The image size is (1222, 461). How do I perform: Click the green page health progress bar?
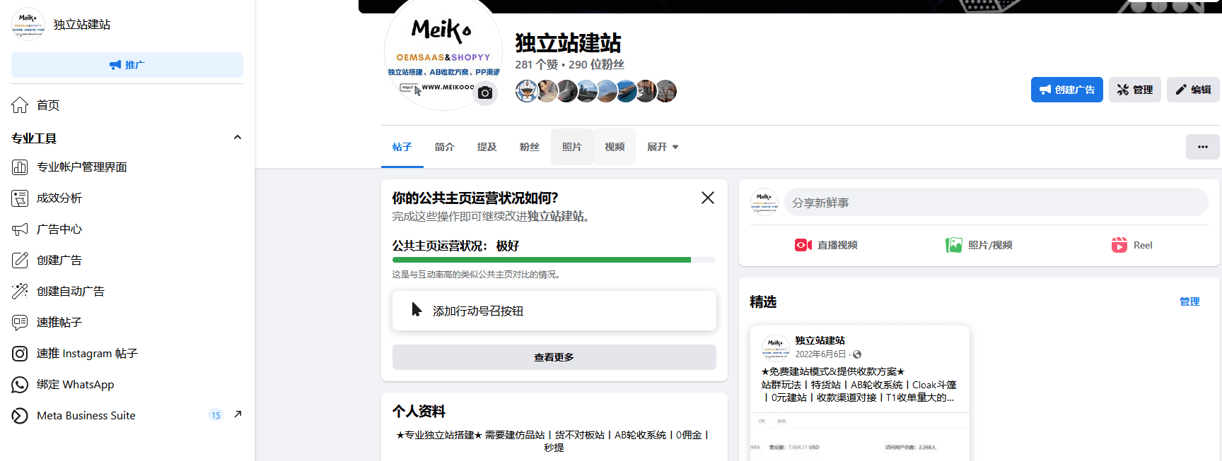(542, 260)
